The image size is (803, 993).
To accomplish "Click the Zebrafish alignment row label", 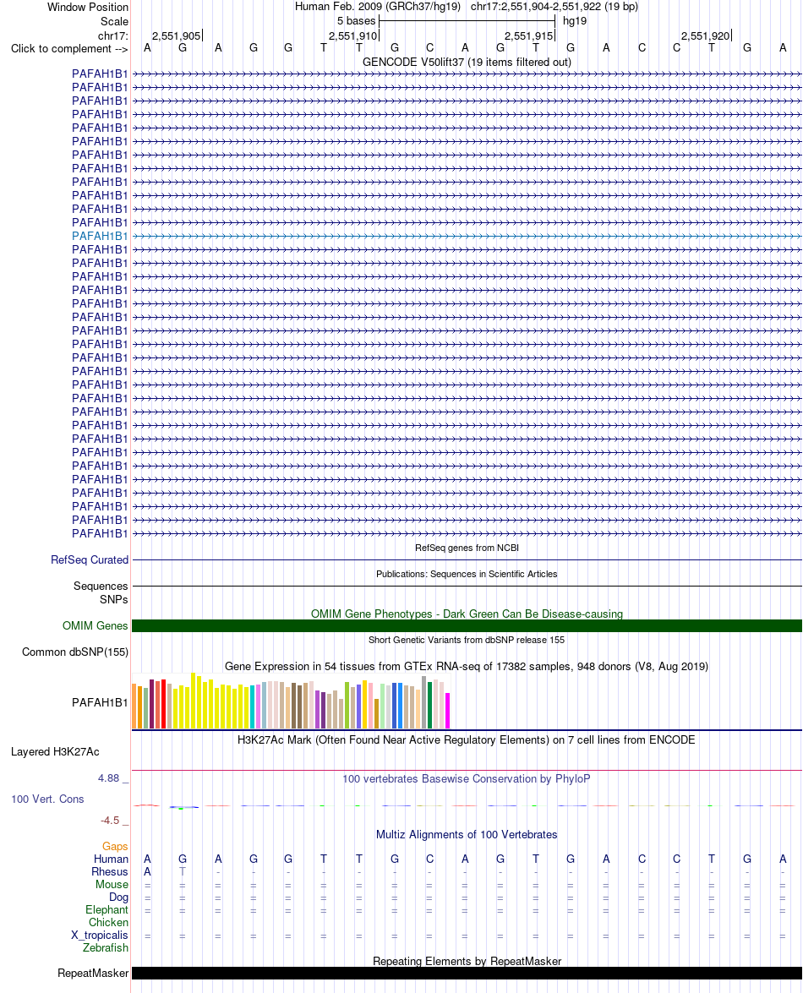I will click(x=105, y=948).
